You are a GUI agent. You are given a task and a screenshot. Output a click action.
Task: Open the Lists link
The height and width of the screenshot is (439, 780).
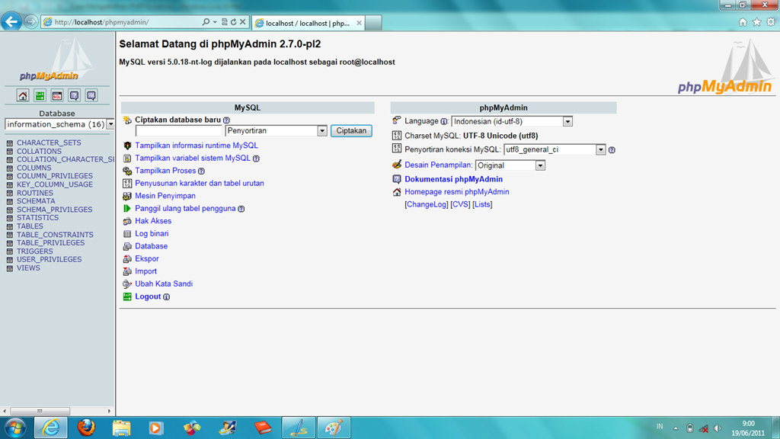(x=482, y=204)
